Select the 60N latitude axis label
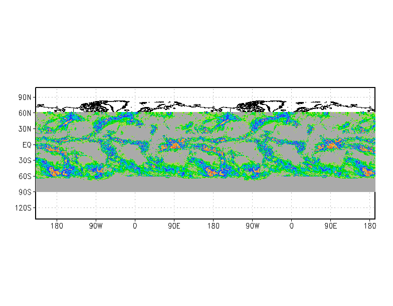This screenshot has width=393, height=306. pyautogui.click(x=25, y=113)
